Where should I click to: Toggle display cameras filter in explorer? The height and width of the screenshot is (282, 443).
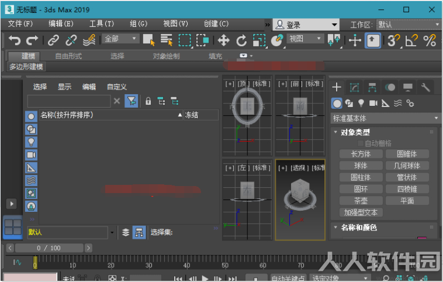[x=31, y=155]
